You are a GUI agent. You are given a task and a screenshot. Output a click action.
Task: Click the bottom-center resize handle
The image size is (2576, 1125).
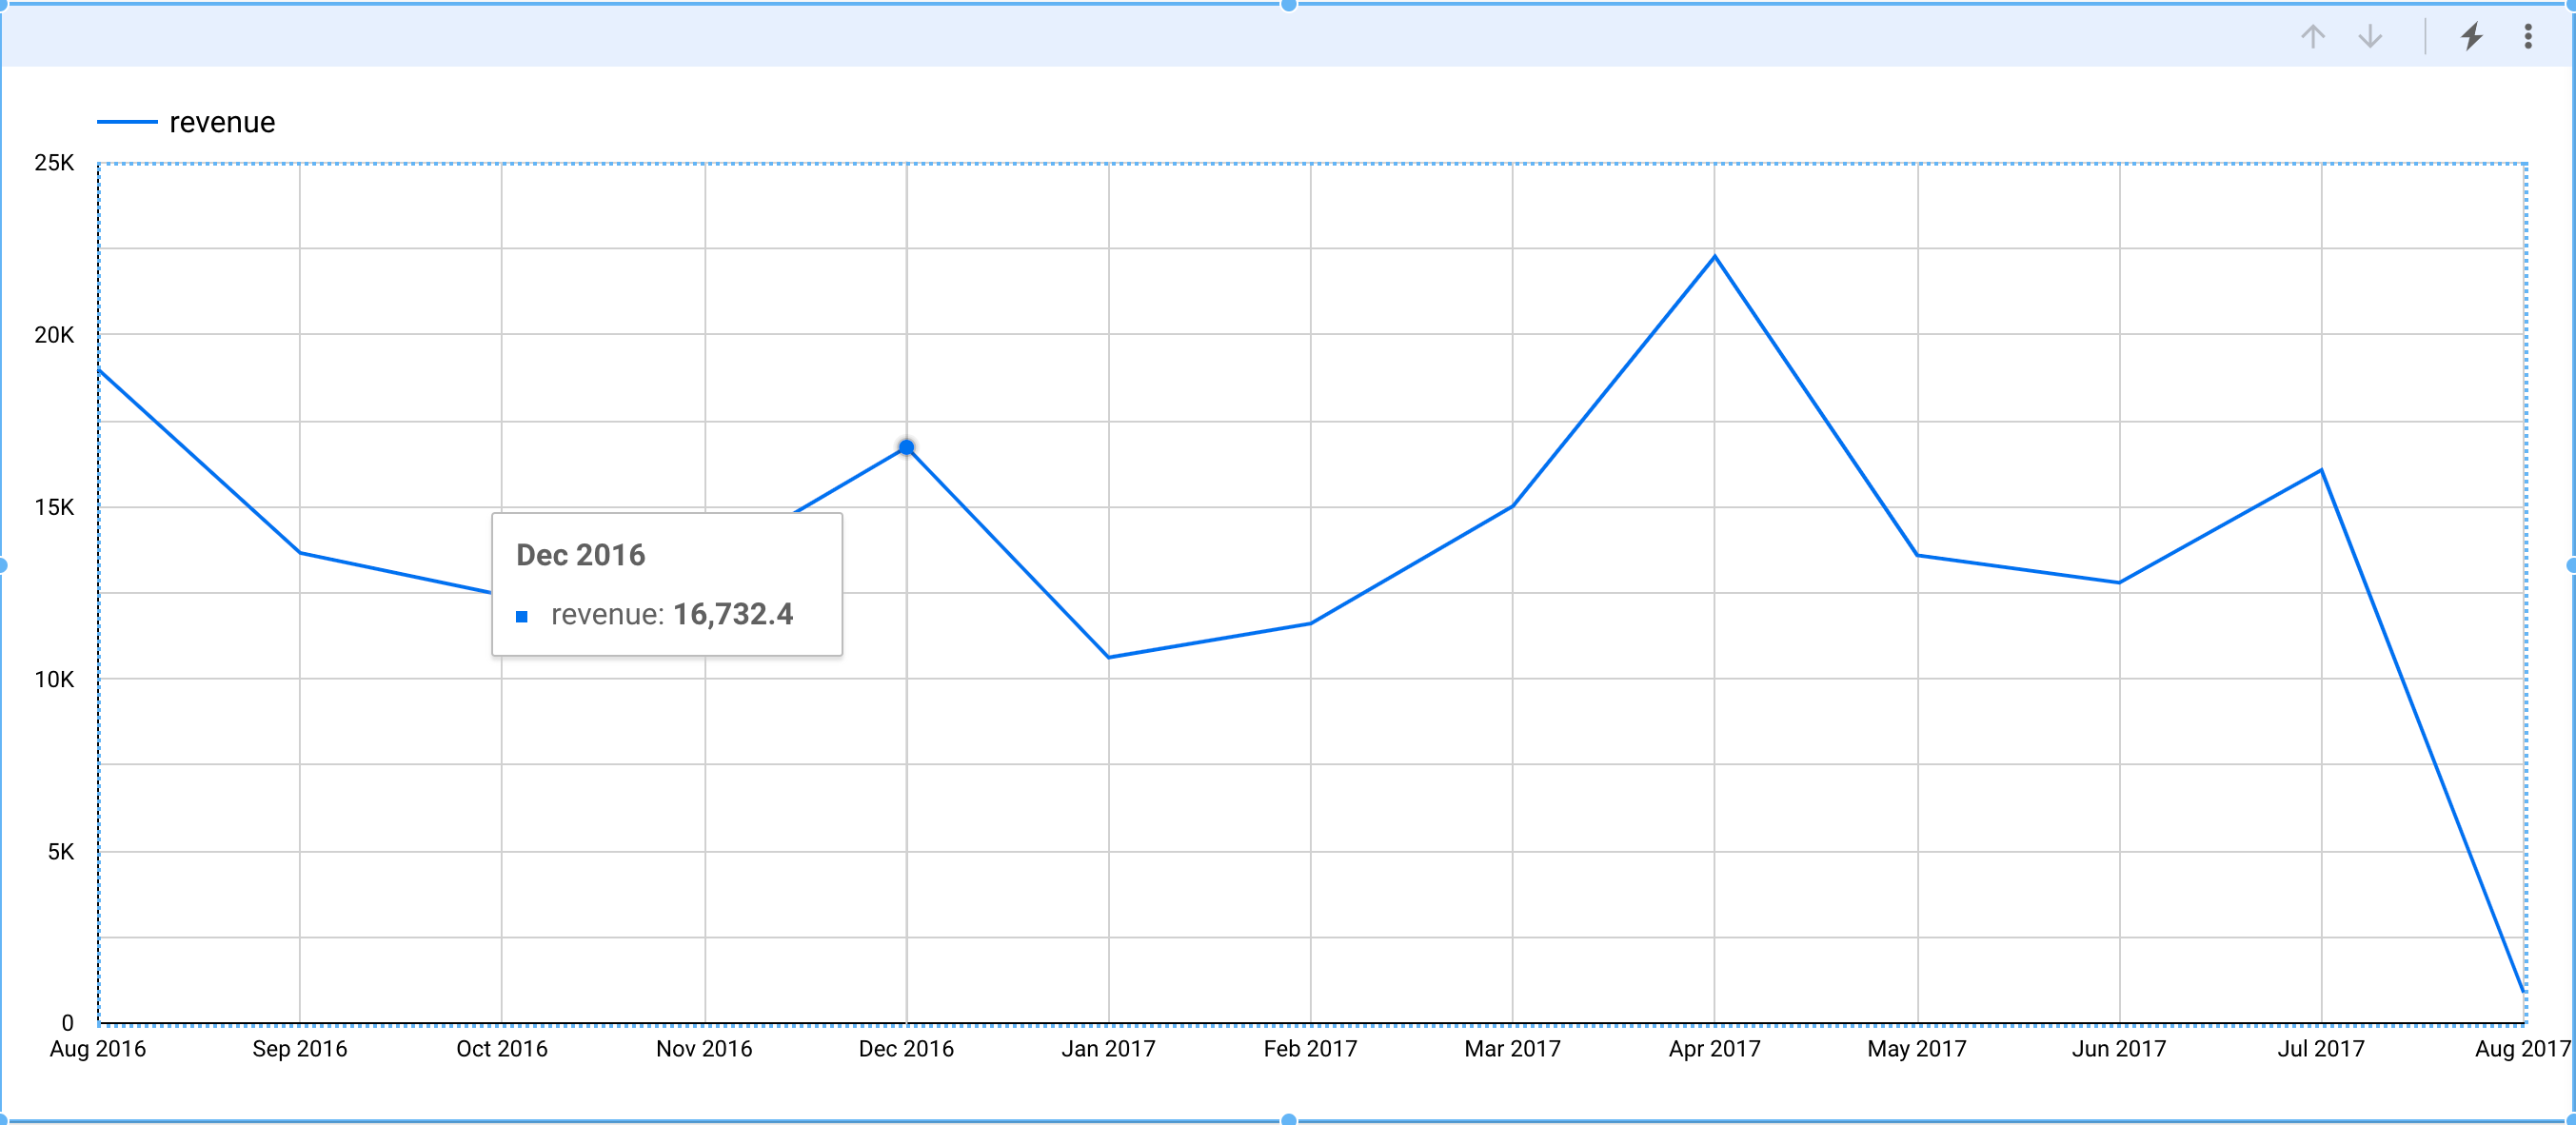[x=1288, y=1119]
